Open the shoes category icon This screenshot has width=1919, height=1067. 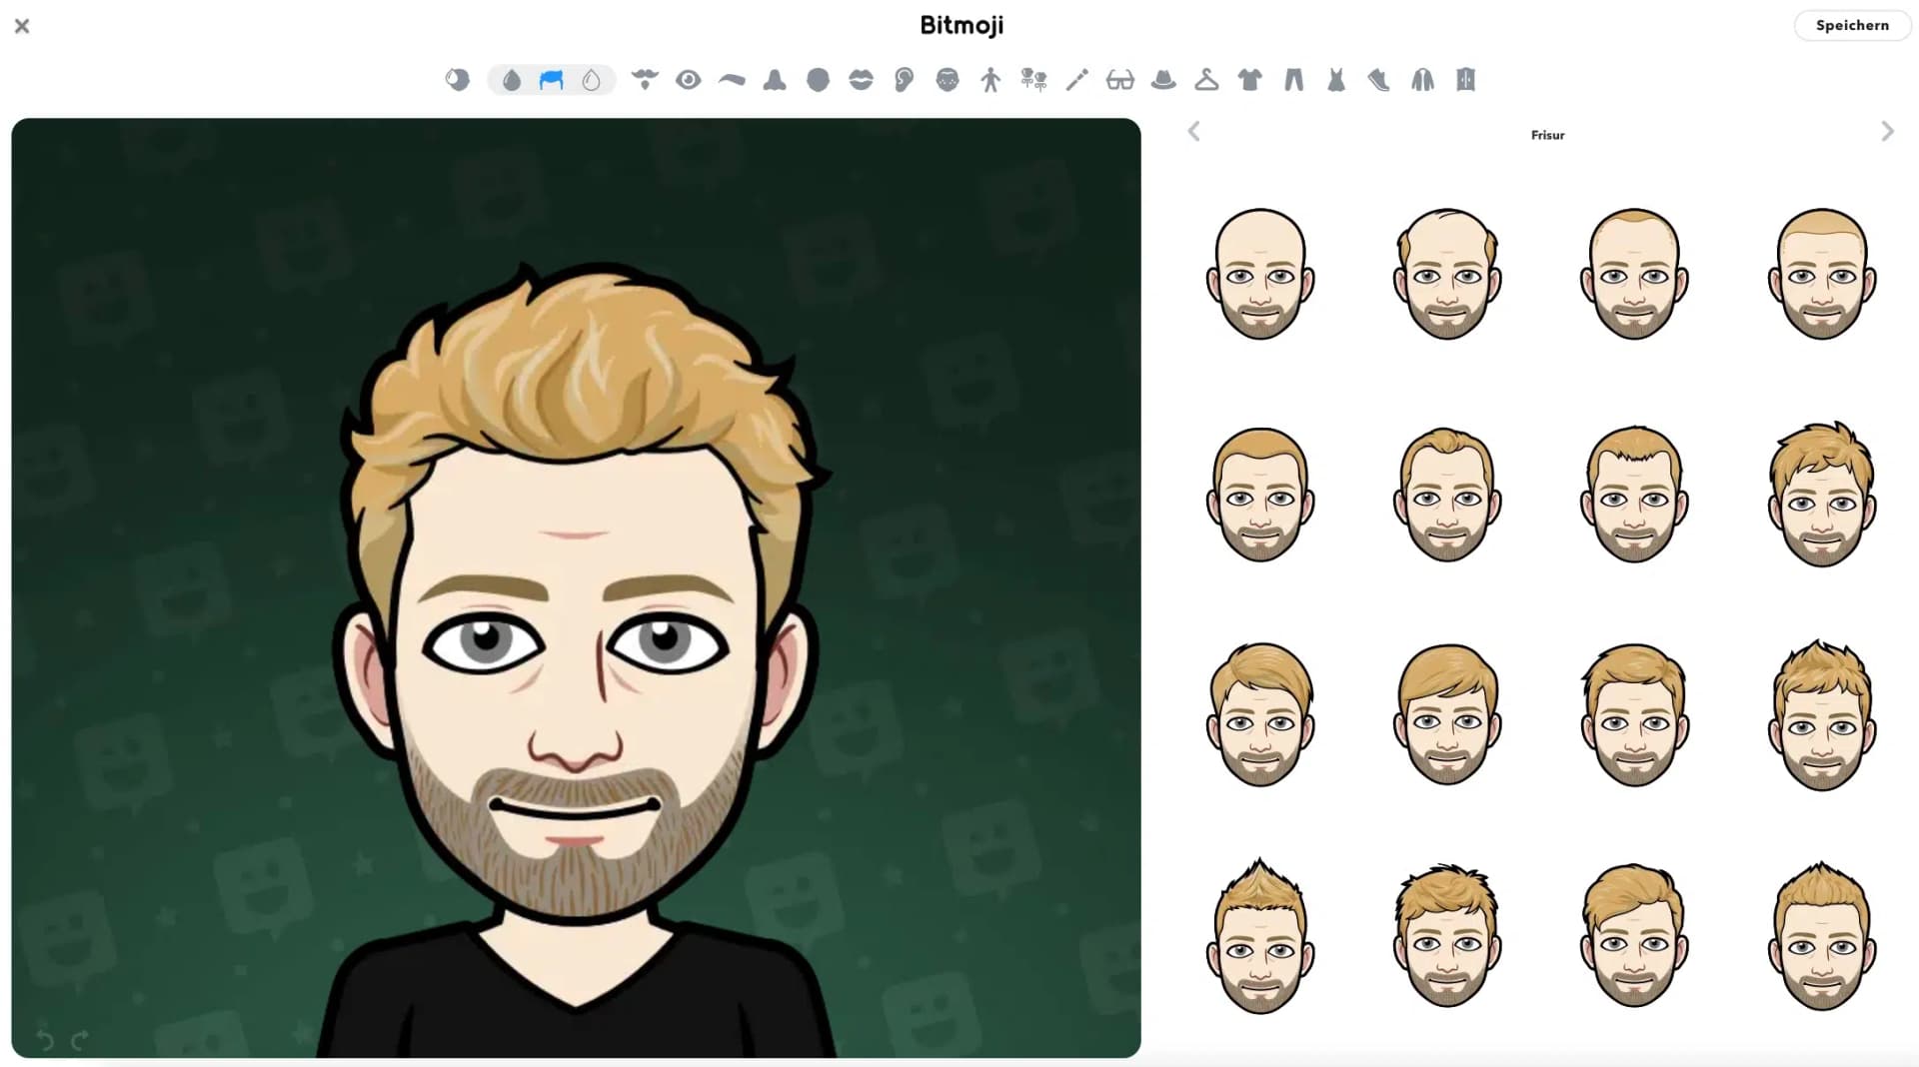(1379, 80)
